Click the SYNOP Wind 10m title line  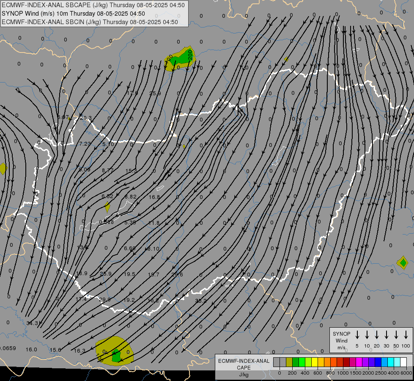[x=73, y=14]
